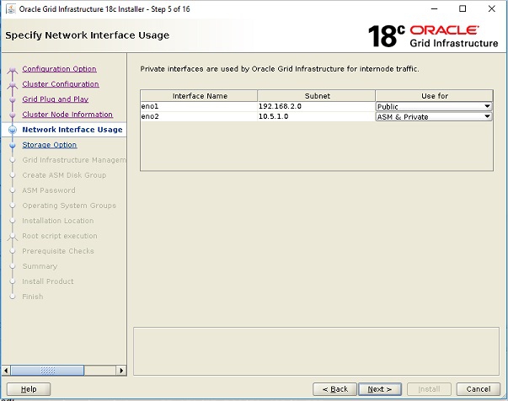Click the eno2 dropdown arrow showing ASM & Private
This screenshot has height=401, width=508.
487,116
